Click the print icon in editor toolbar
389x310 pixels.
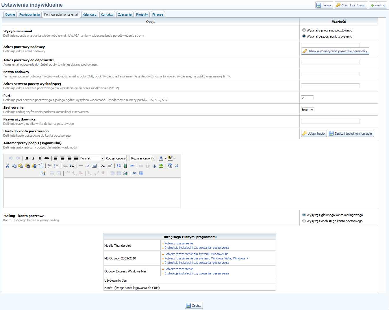(125, 173)
